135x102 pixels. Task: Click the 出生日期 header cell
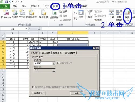pos(29,39)
